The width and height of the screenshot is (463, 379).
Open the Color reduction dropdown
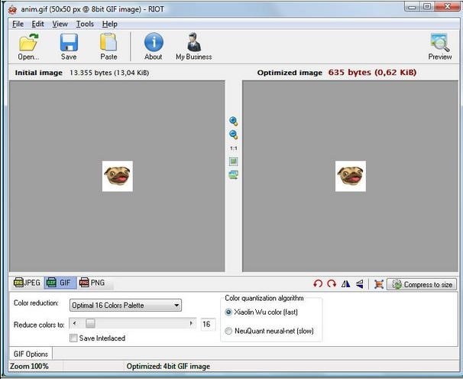(125, 305)
